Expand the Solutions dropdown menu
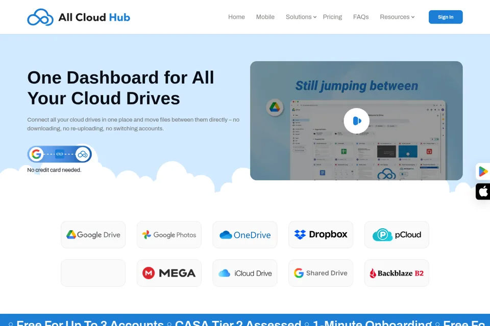490x326 pixels. click(x=301, y=17)
